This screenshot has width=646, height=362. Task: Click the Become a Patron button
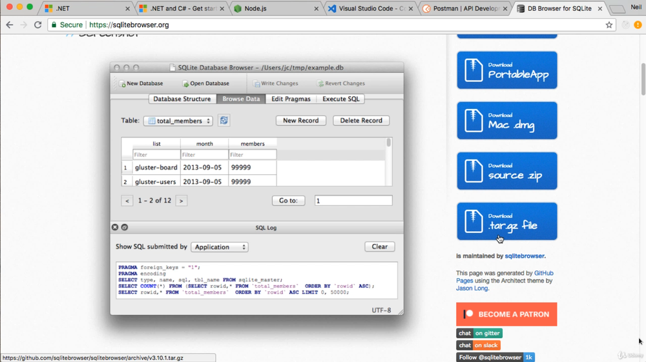click(506, 314)
